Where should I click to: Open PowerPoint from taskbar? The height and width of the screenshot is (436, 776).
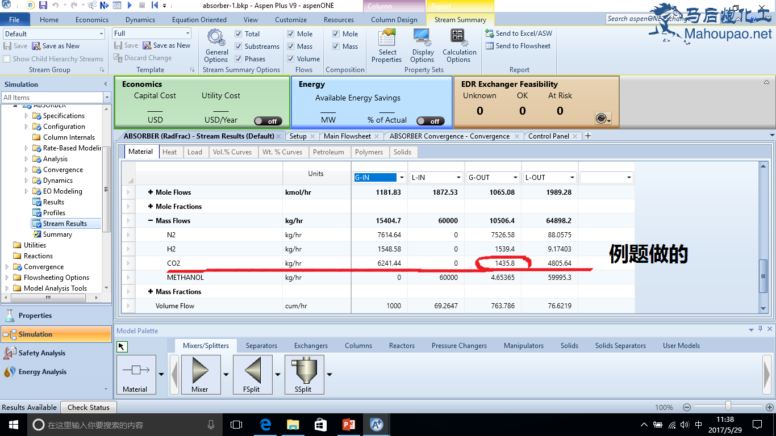[349, 425]
